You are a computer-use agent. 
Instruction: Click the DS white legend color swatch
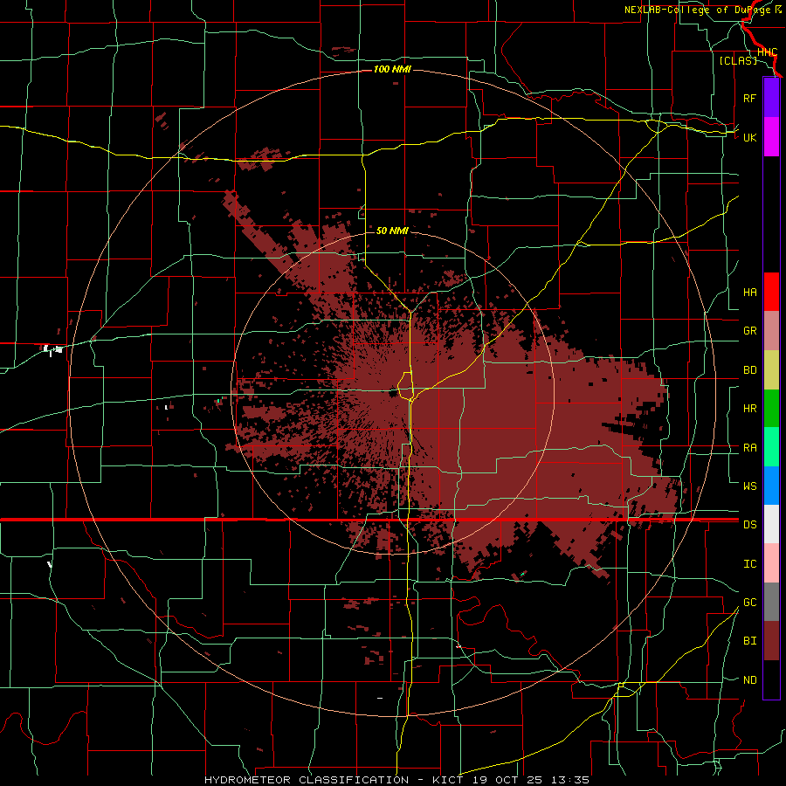[771, 524]
